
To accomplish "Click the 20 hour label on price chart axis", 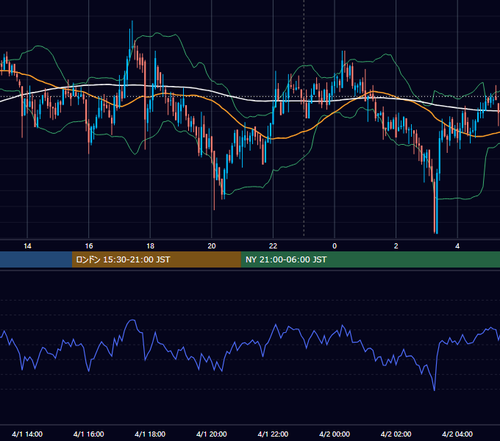I will coord(212,246).
